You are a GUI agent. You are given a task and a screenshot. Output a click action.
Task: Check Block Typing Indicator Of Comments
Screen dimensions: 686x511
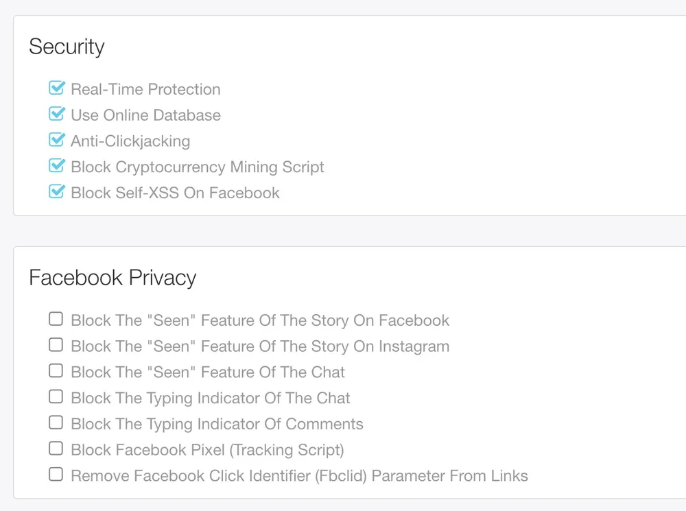[x=56, y=423]
